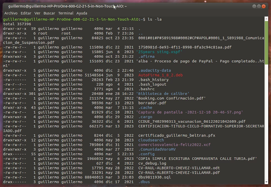Open the Archivo menu
Screen dimensions: 271x187
11,13
